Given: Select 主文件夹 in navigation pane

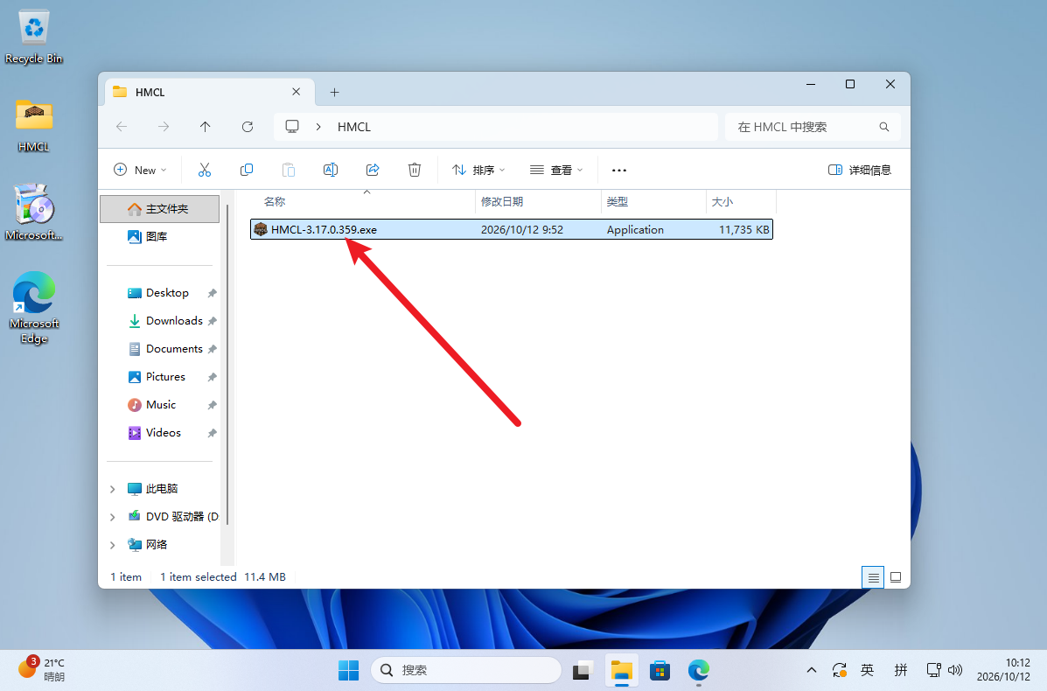Looking at the screenshot, I should click(159, 209).
